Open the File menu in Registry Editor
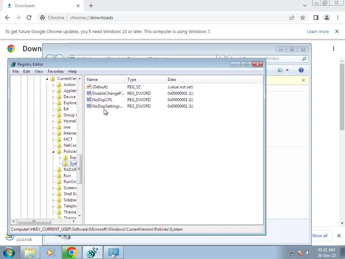The width and height of the screenshot is (345, 259). click(x=15, y=71)
